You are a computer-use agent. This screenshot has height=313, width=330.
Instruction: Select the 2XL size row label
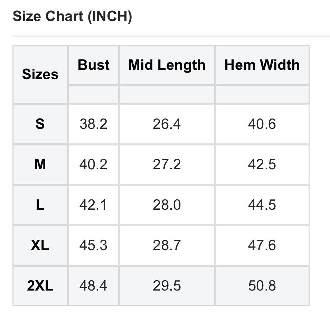[x=40, y=286]
